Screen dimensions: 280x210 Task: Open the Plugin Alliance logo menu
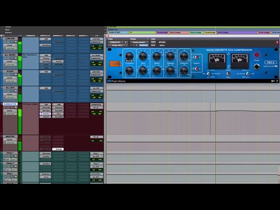116,81
